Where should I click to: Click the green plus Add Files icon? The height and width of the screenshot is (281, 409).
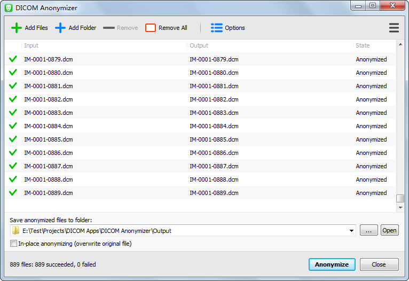17,28
